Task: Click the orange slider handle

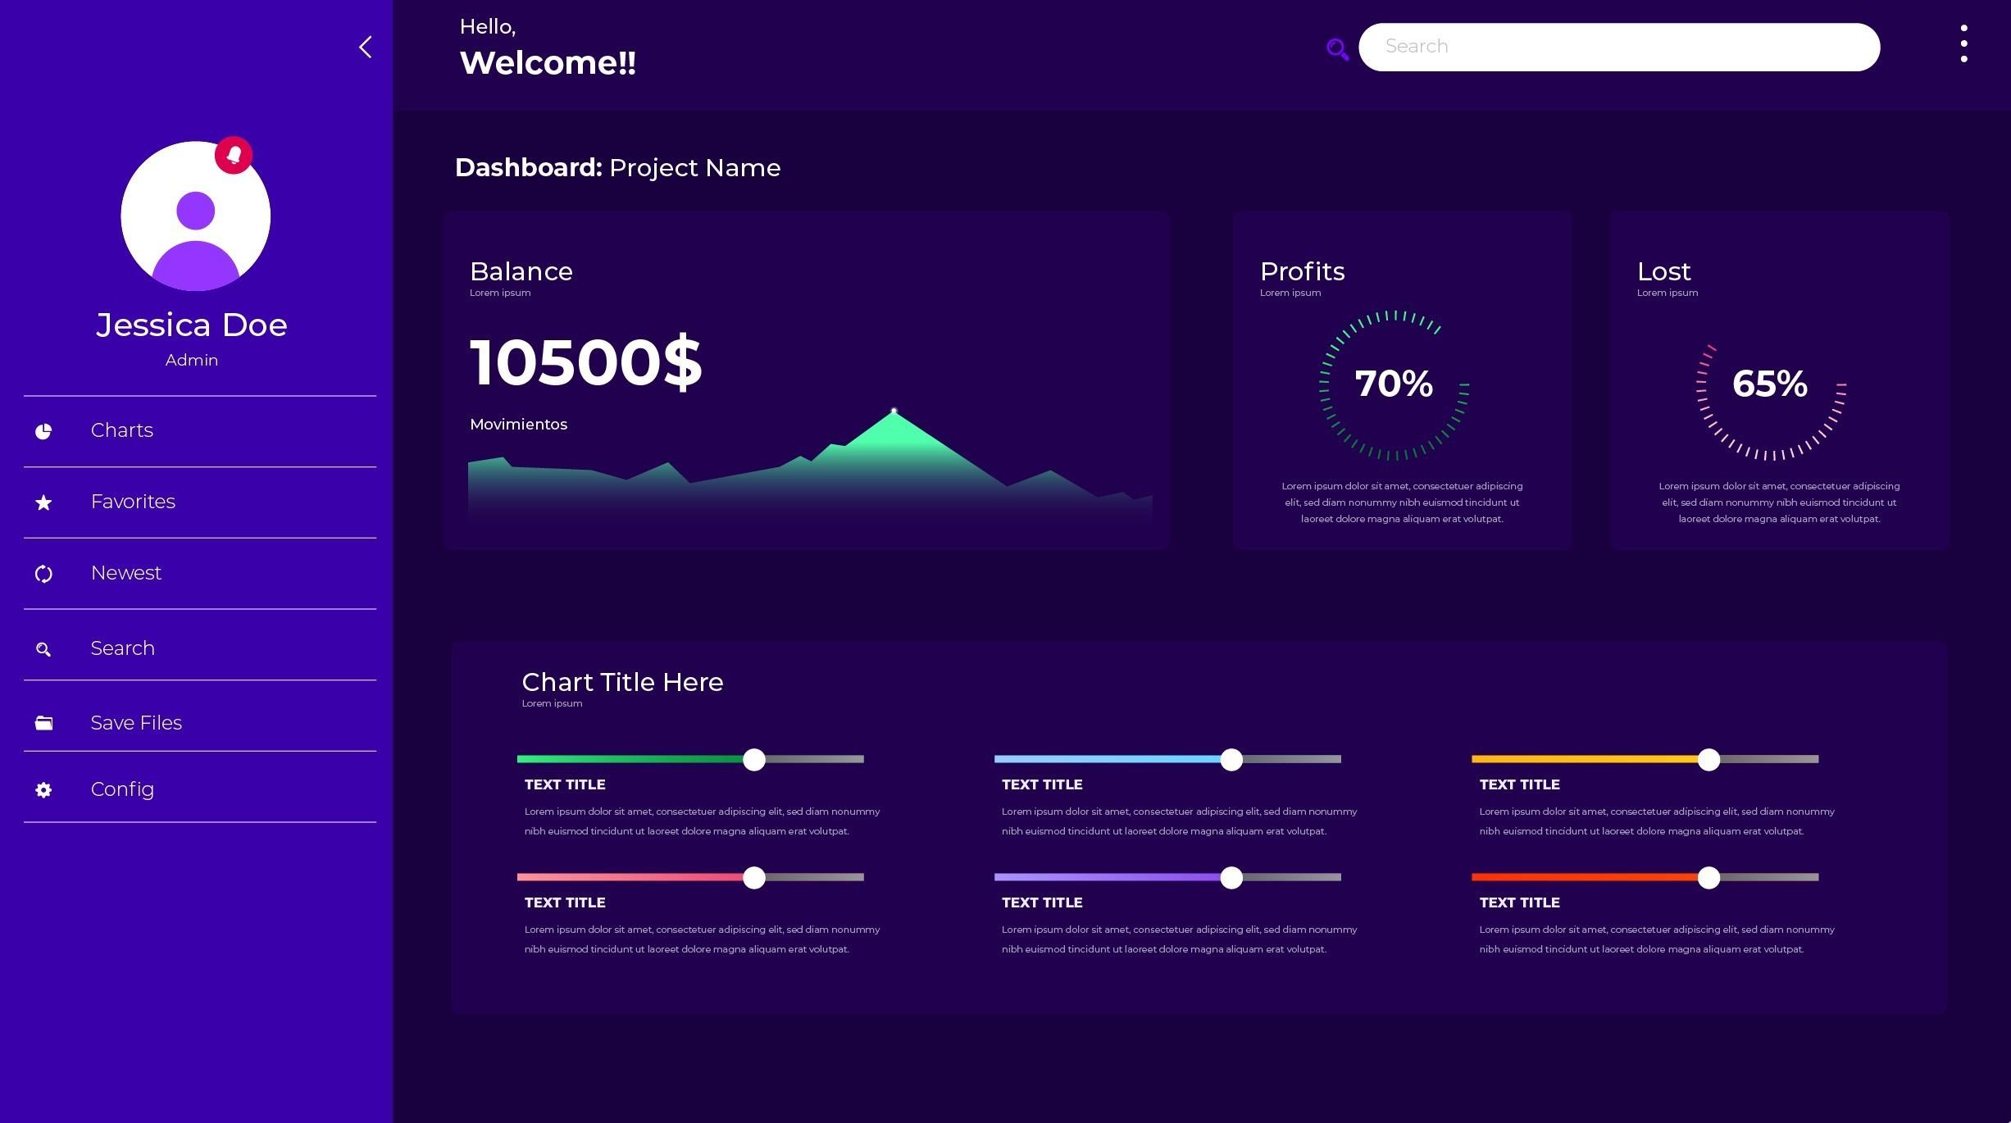Action: [1708, 760]
